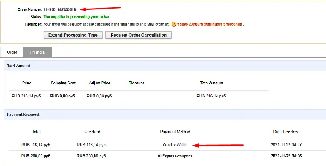Click the Total cell RUB 116,14 руб.
The image size is (326, 166).
36,145
